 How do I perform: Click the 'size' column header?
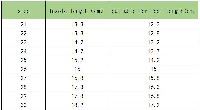[x=24, y=11]
